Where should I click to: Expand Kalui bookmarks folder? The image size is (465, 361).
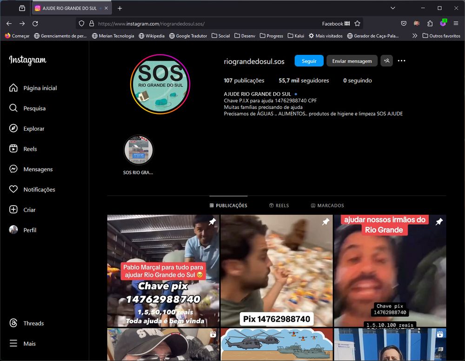coord(296,36)
